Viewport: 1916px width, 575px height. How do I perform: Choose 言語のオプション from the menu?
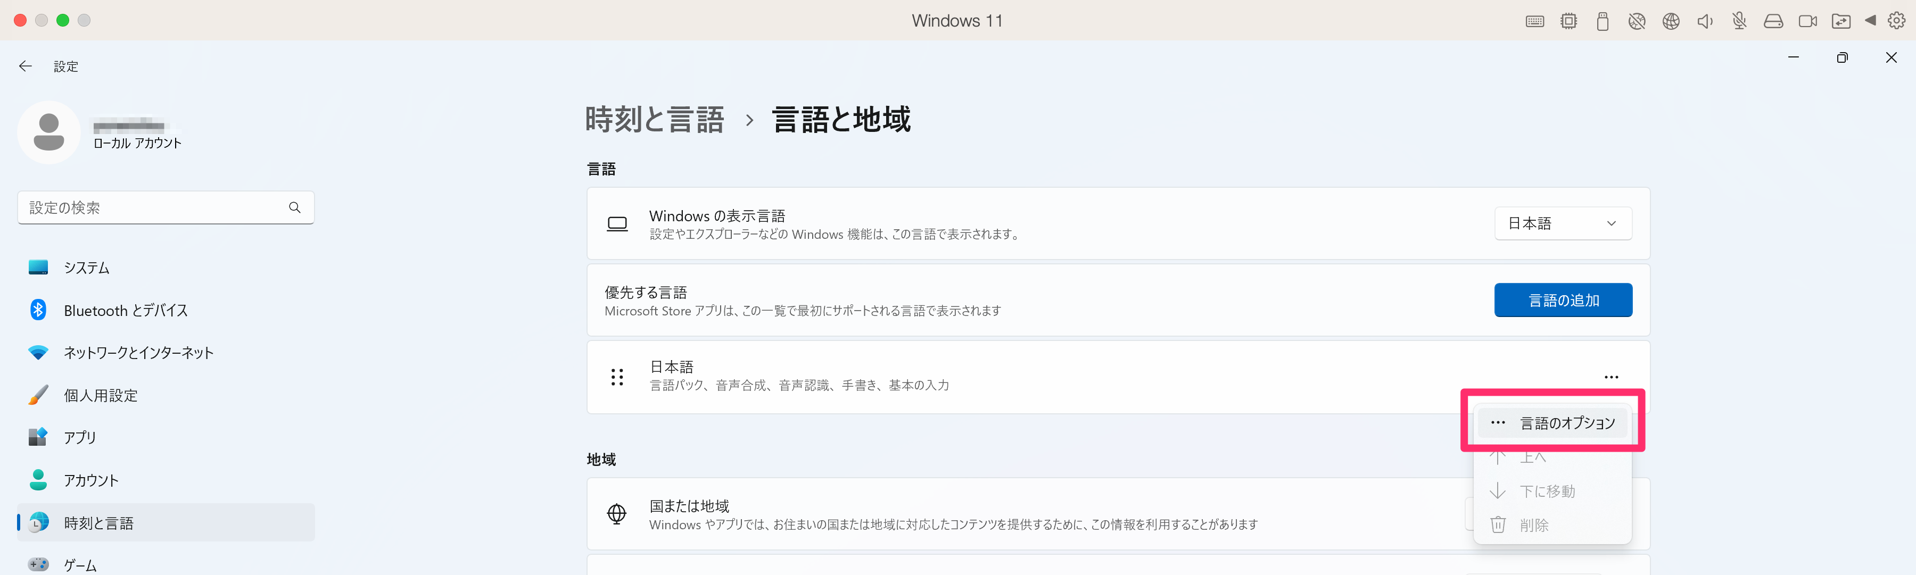pyautogui.click(x=1553, y=423)
